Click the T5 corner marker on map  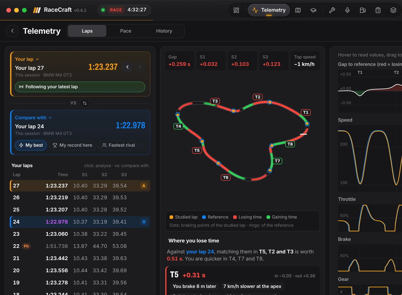click(197, 150)
